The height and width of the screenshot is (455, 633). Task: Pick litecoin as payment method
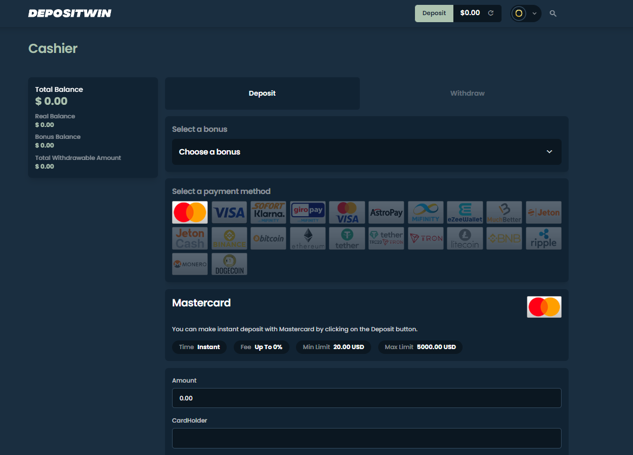[x=465, y=238]
